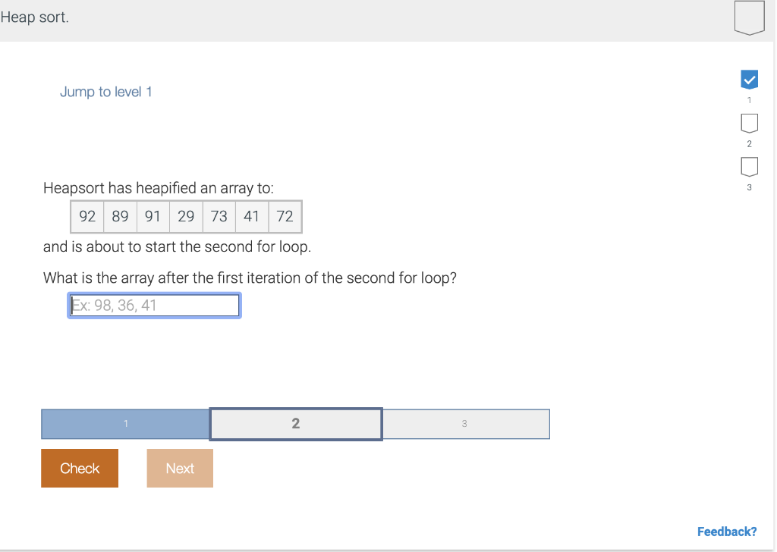The width and height of the screenshot is (777, 552).
Task: Click array cell containing 72
Action: (x=285, y=216)
